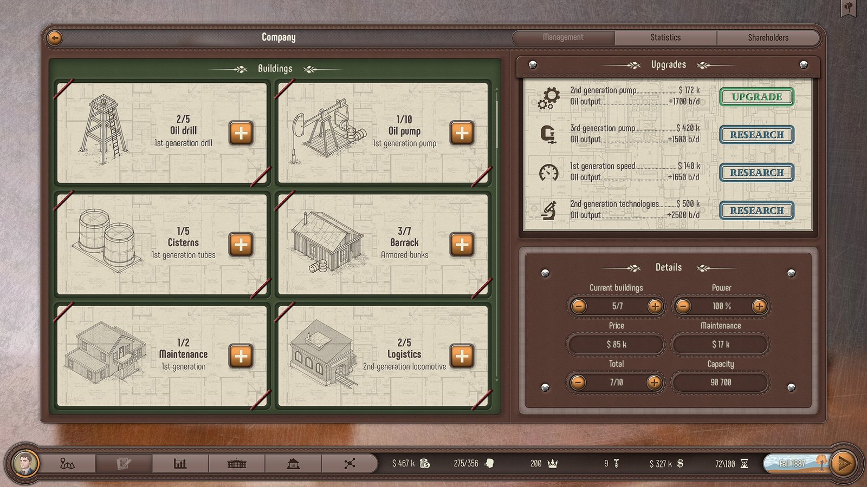This screenshot has height=487, width=867.
Task: Open the Shareholders tab
Action: point(768,37)
